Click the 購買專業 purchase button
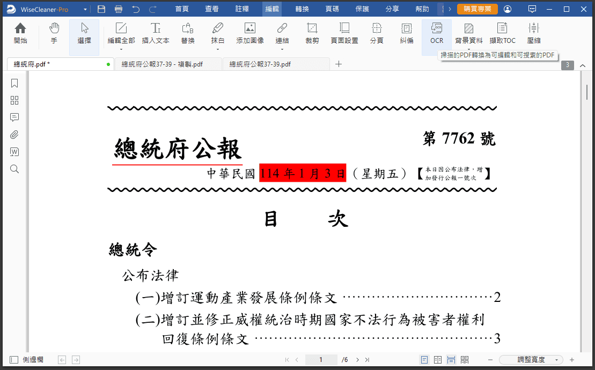This screenshot has width=595, height=370. click(477, 9)
